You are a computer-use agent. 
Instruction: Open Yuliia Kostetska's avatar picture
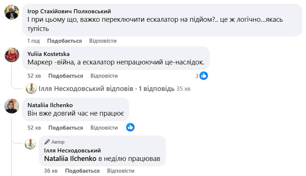[x=12, y=55]
